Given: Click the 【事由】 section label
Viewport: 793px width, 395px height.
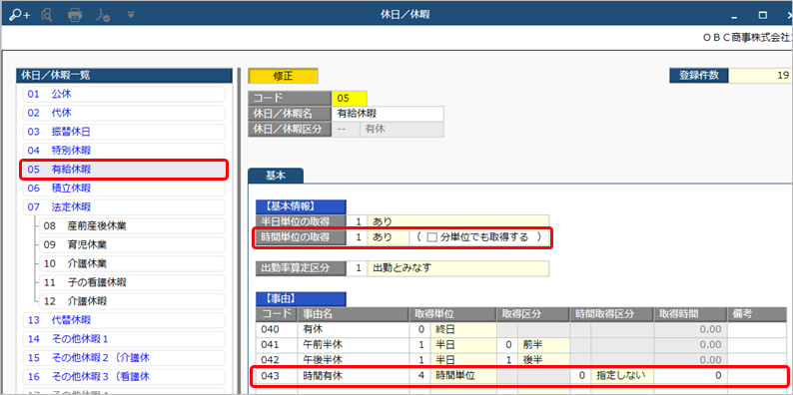Looking at the screenshot, I should coord(301,299).
